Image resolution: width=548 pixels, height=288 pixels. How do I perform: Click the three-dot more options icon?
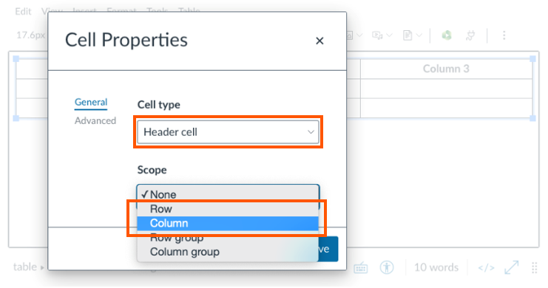504,35
